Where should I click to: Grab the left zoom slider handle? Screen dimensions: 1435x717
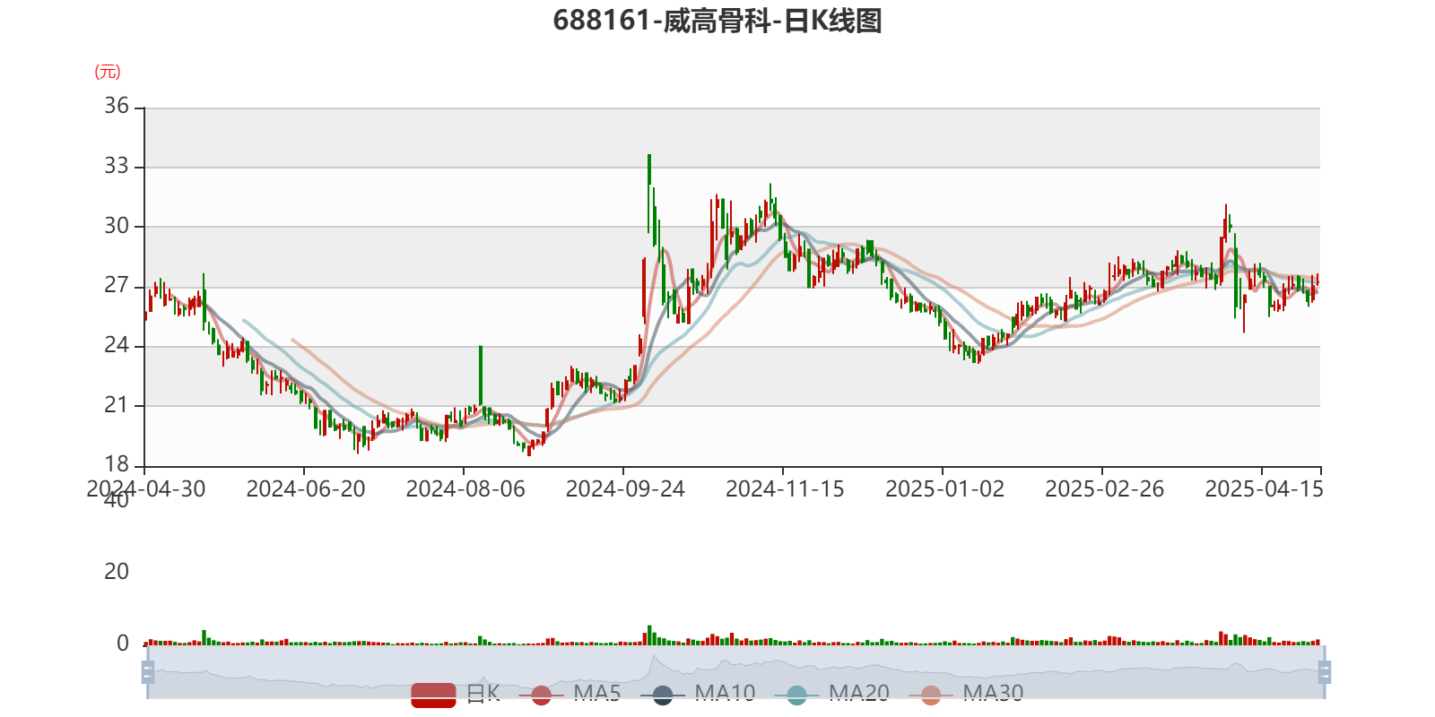tap(148, 672)
